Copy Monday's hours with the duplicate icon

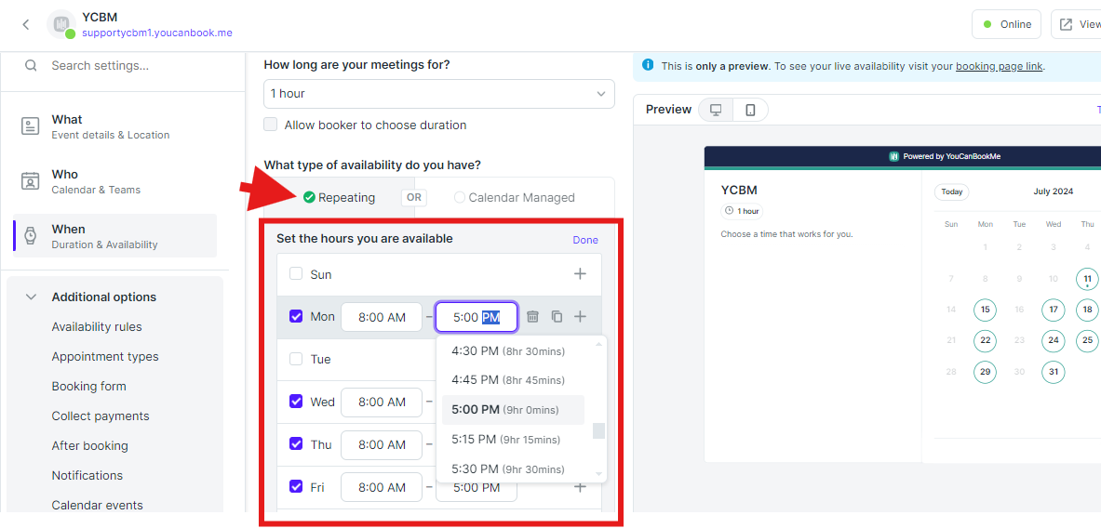pos(557,317)
